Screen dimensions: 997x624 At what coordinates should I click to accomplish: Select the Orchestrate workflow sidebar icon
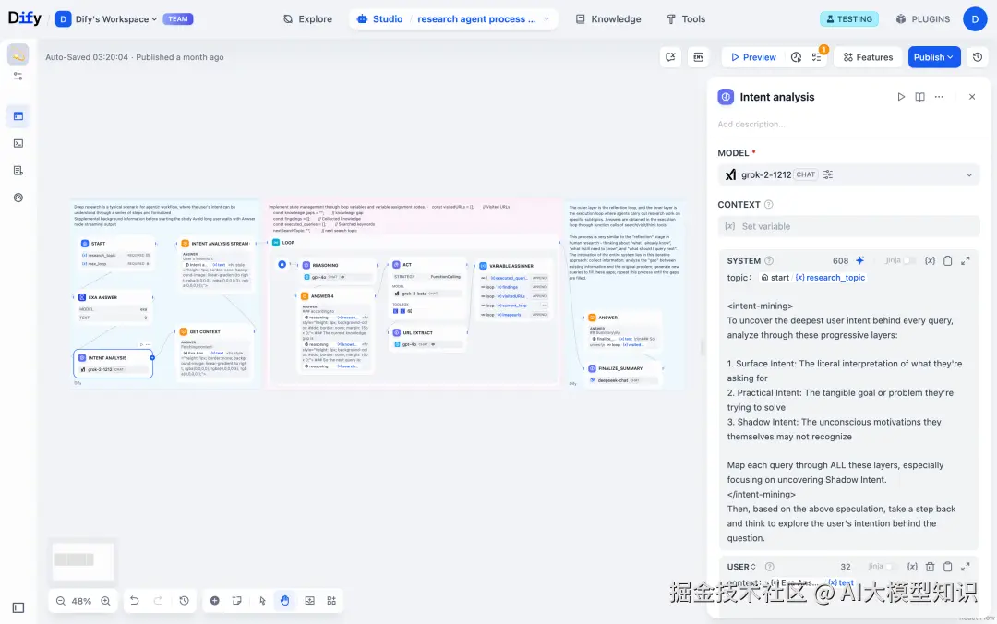point(18,116)
